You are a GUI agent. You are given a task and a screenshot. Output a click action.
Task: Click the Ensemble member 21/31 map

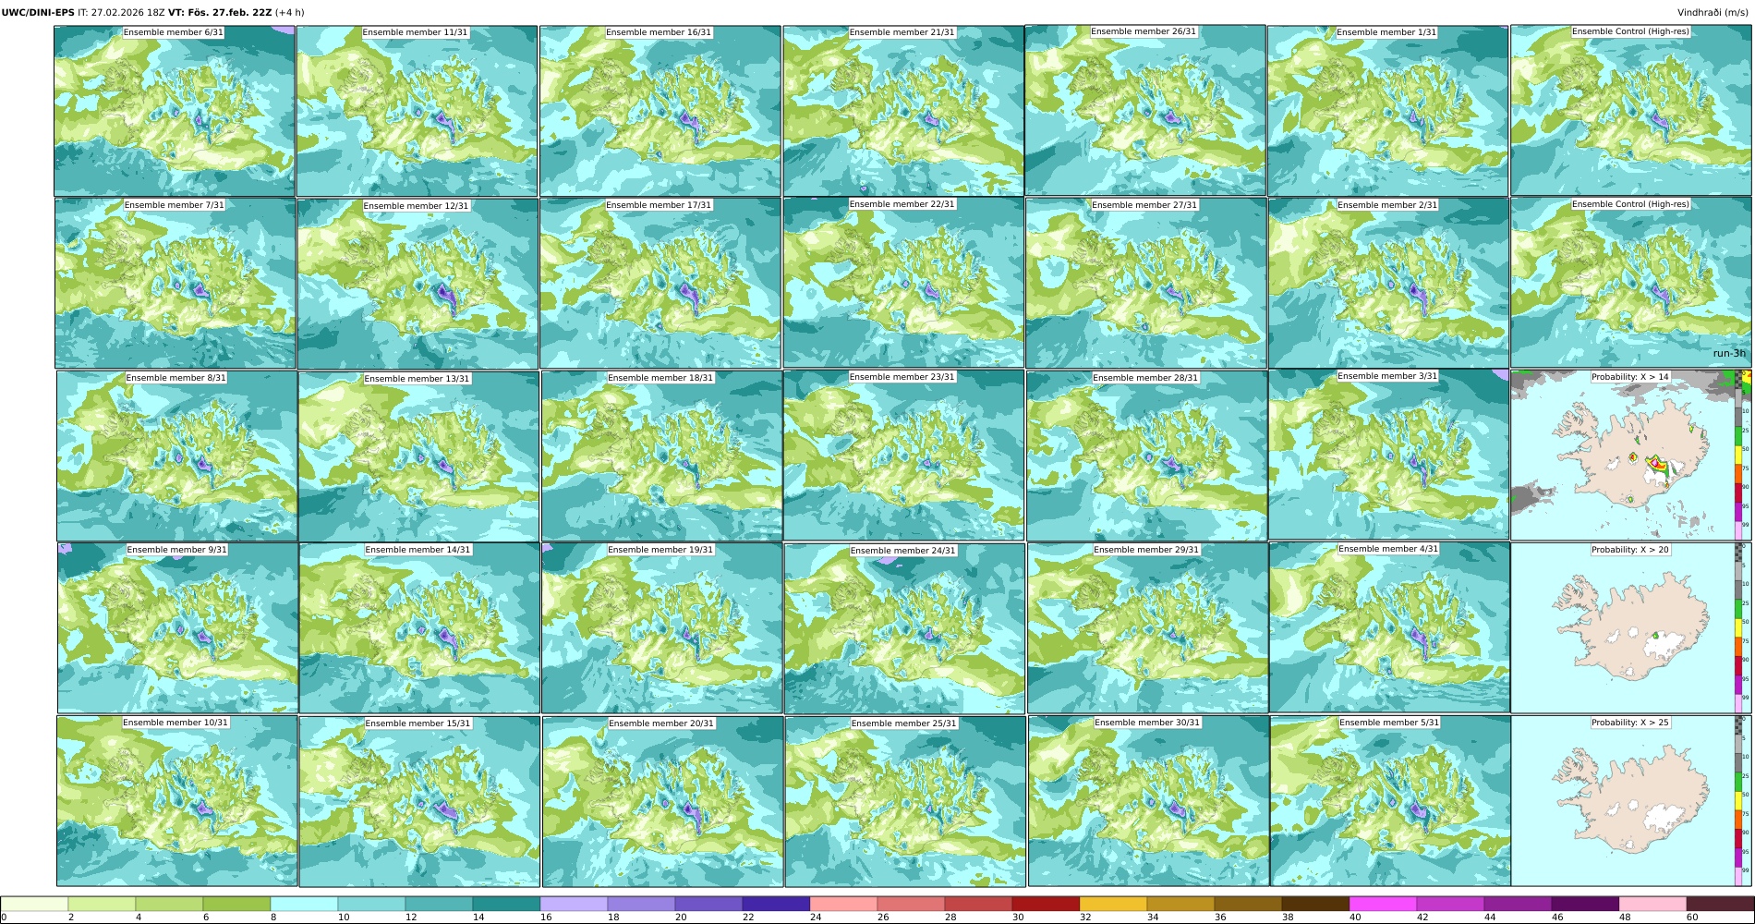click(x=903, y=111)
